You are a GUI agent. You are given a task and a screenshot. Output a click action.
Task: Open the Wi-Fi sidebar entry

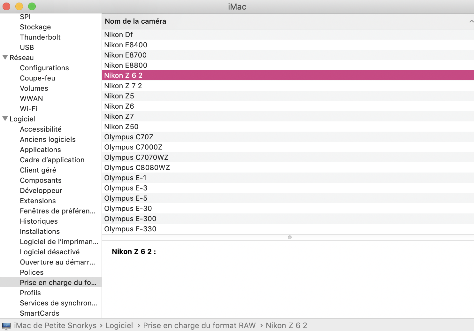tap(29, 109)
